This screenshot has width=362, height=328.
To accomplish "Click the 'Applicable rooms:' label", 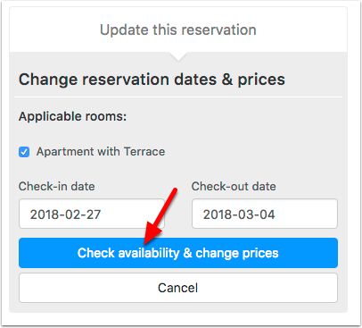I will [72, 116].
